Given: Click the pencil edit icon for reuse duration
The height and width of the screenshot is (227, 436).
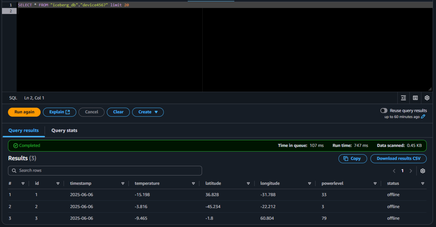Looking at the screenshot, I should 423,117.
